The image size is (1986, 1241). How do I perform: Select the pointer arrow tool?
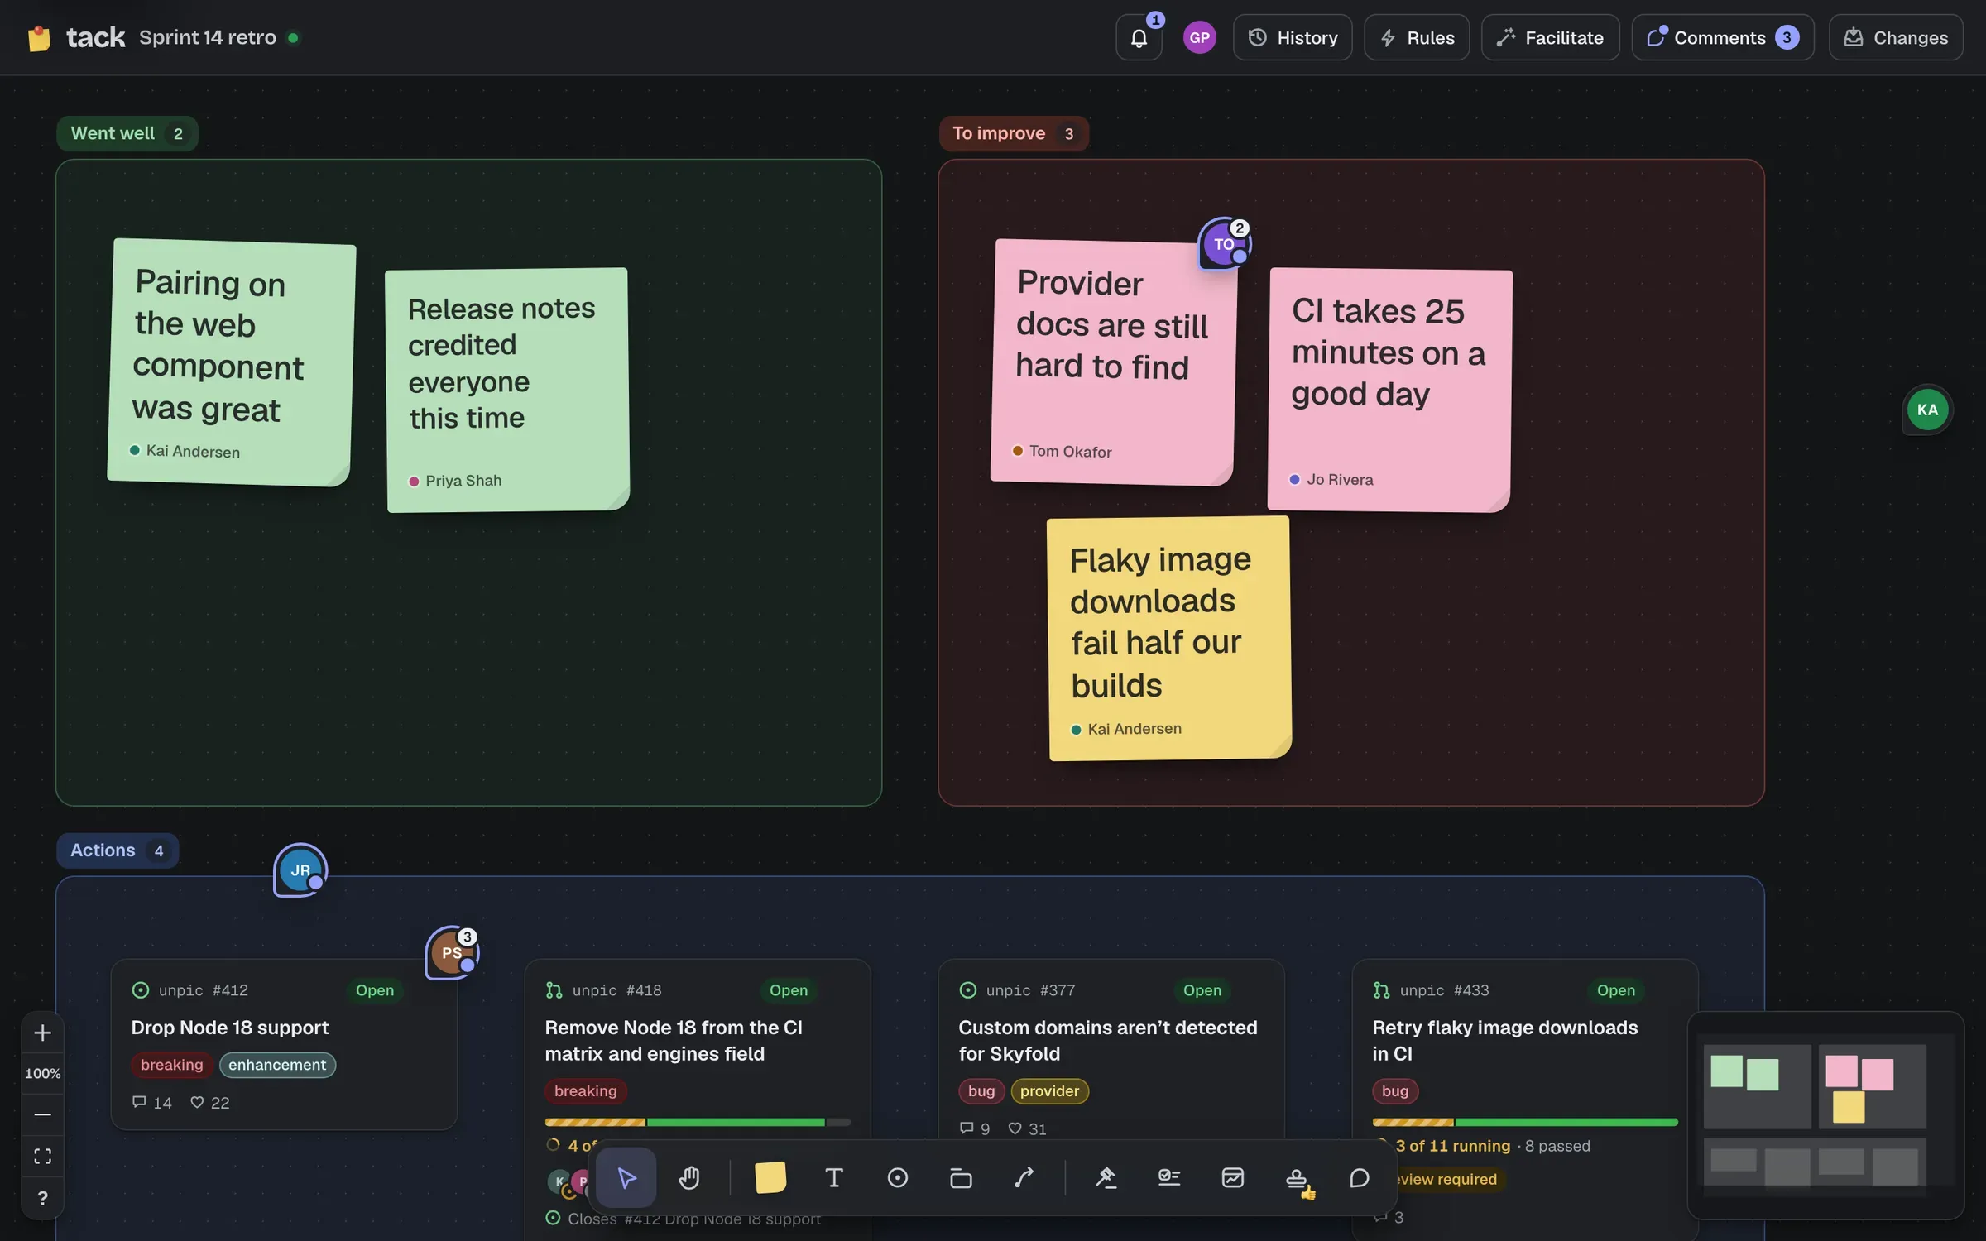[x=626, y=1177]
